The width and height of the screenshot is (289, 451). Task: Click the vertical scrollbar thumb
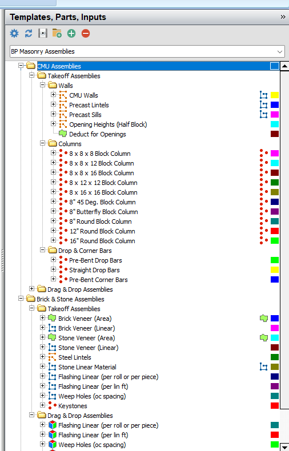tap(284, 239)
